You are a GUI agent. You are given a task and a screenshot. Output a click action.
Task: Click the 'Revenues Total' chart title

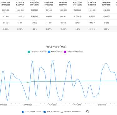pos(56,47)
